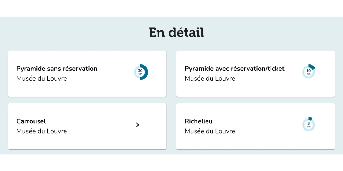Select the "Pyramide avec réservation/ticket" title
Screen dimensions: 343x171
pos(234,69)
